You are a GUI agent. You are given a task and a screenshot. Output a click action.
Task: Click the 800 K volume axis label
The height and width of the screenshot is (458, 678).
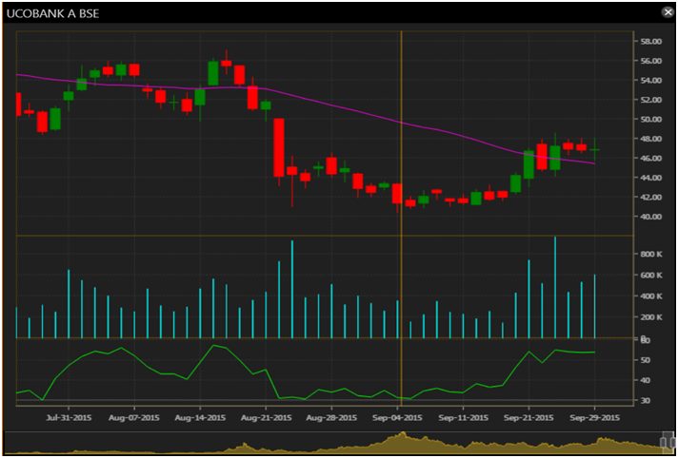coord(651,254)
